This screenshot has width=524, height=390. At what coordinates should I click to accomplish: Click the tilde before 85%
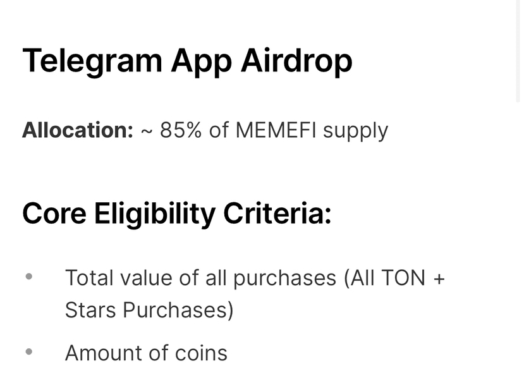146,131
